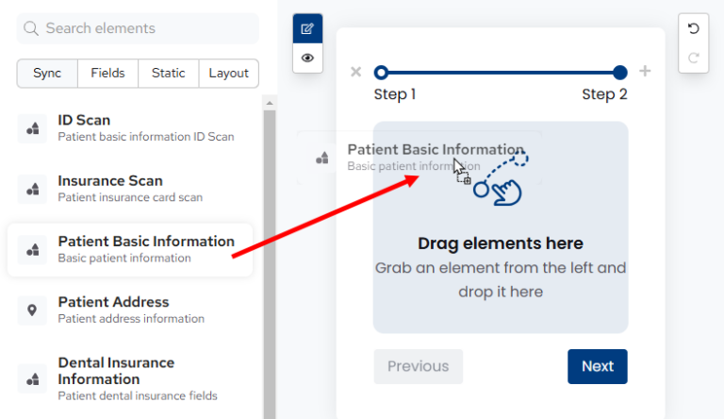Screen dimensions: 724x419
Task: Activate the edit mode pencil icon
Action: click(x=307, y=28)
